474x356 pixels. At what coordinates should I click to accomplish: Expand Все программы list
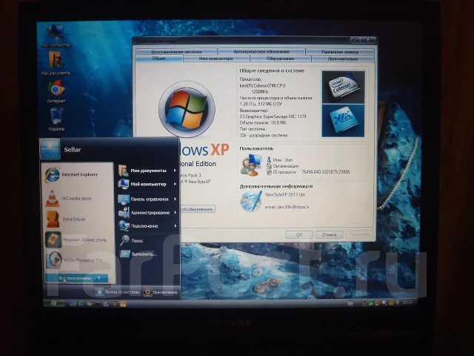coord(76,278)
